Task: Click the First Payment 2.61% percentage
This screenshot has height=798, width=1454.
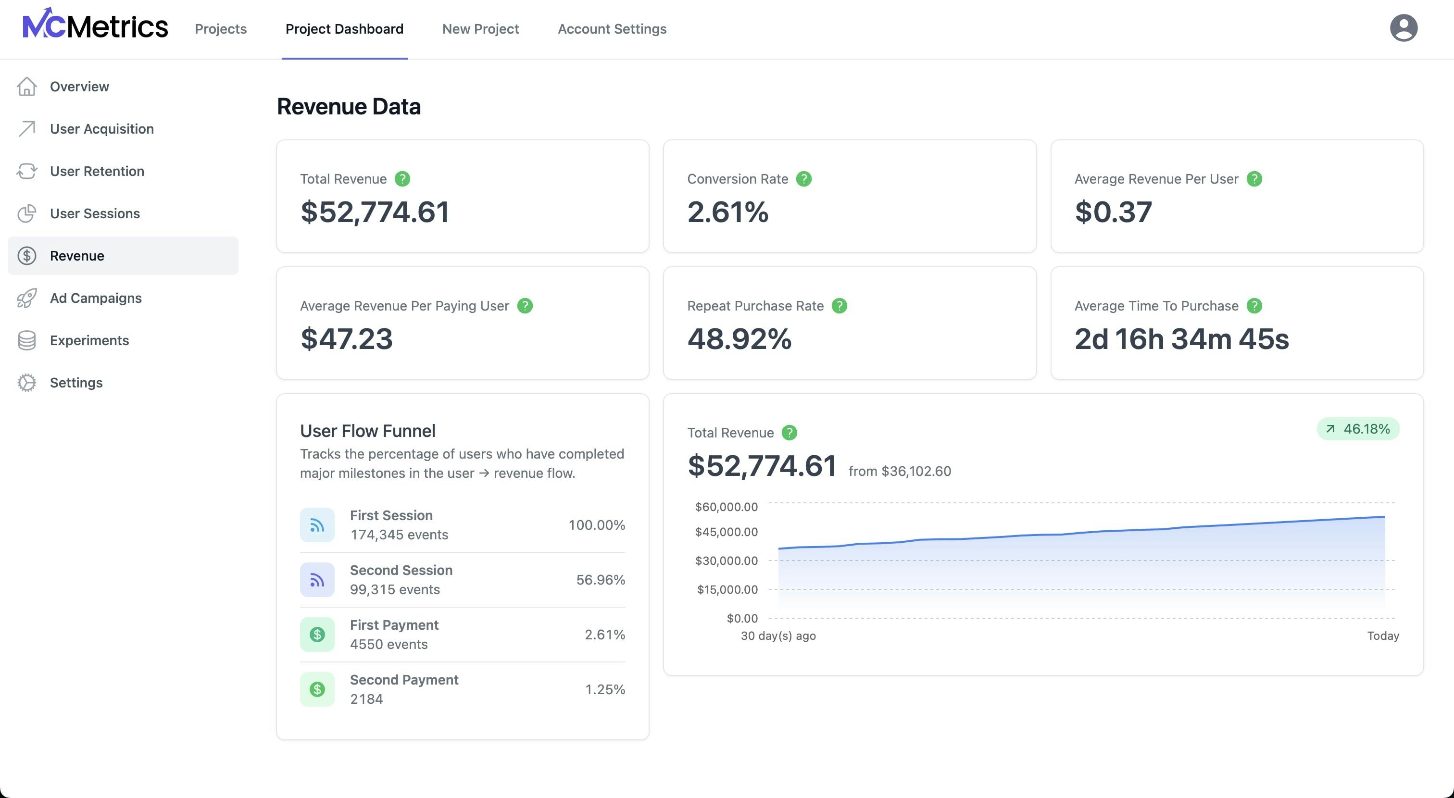Action: 604,635
